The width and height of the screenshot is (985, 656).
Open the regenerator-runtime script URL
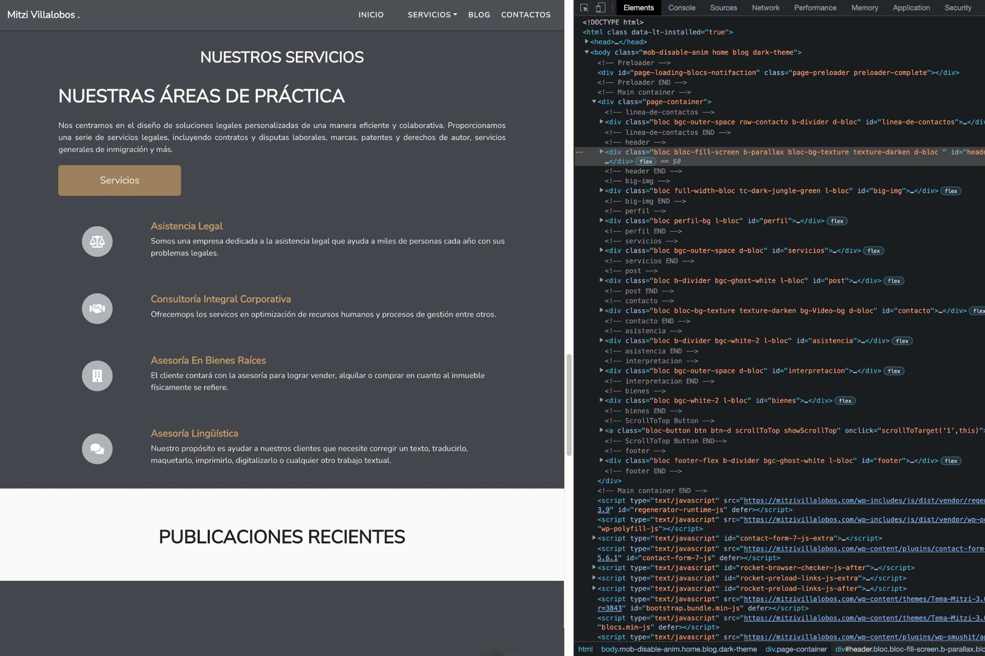864,500
